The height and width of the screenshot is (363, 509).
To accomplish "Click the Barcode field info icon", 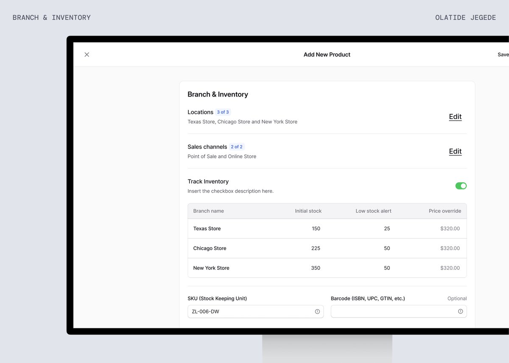I will (461, 311).
